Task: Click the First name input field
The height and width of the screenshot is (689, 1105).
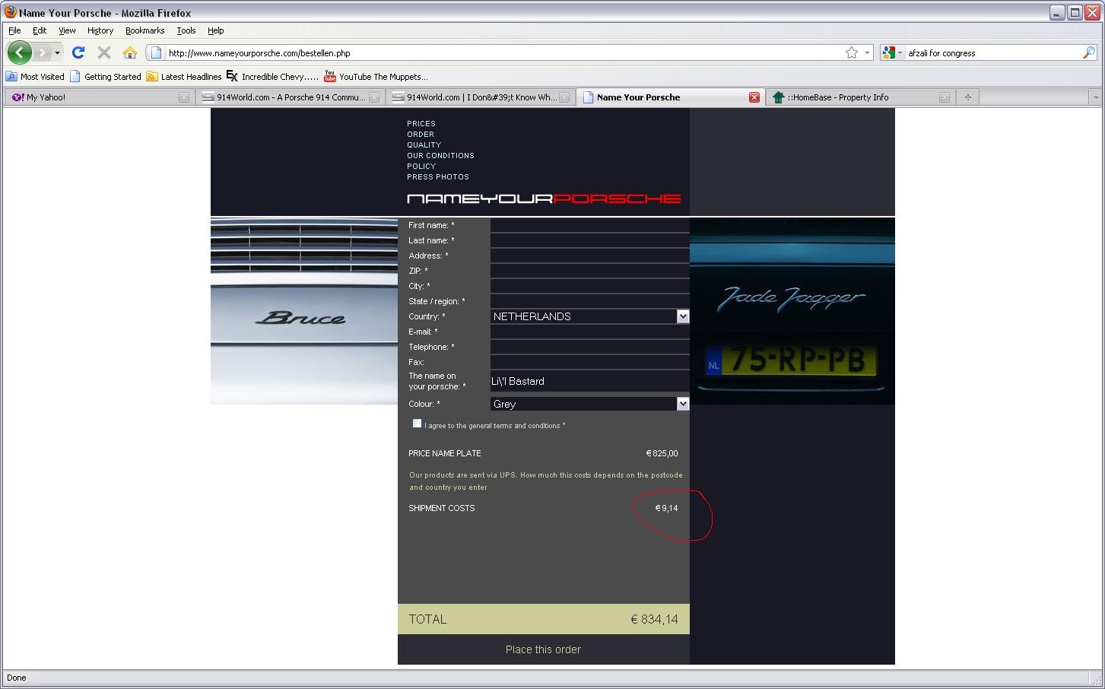Action: coord(589,225)
